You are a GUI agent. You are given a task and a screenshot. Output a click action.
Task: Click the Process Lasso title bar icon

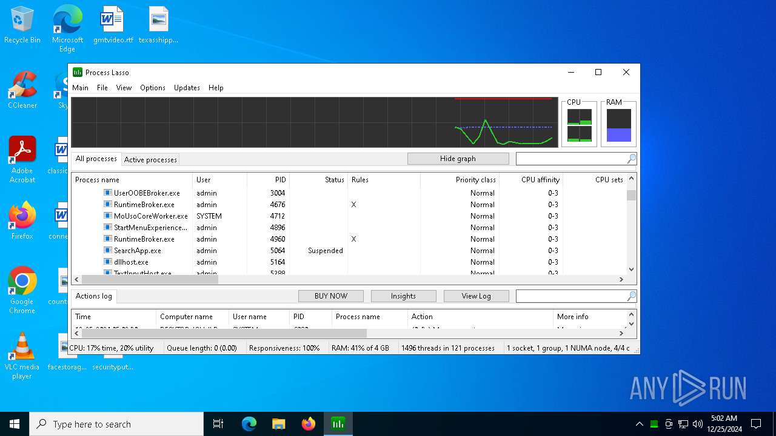tap(78, 72)
